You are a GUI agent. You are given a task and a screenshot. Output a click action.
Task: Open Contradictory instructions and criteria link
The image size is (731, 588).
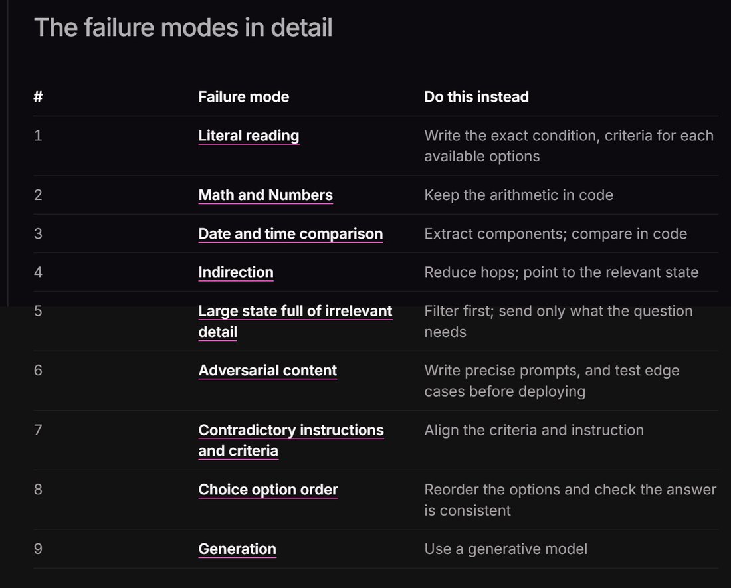click(x=291, y=441)
